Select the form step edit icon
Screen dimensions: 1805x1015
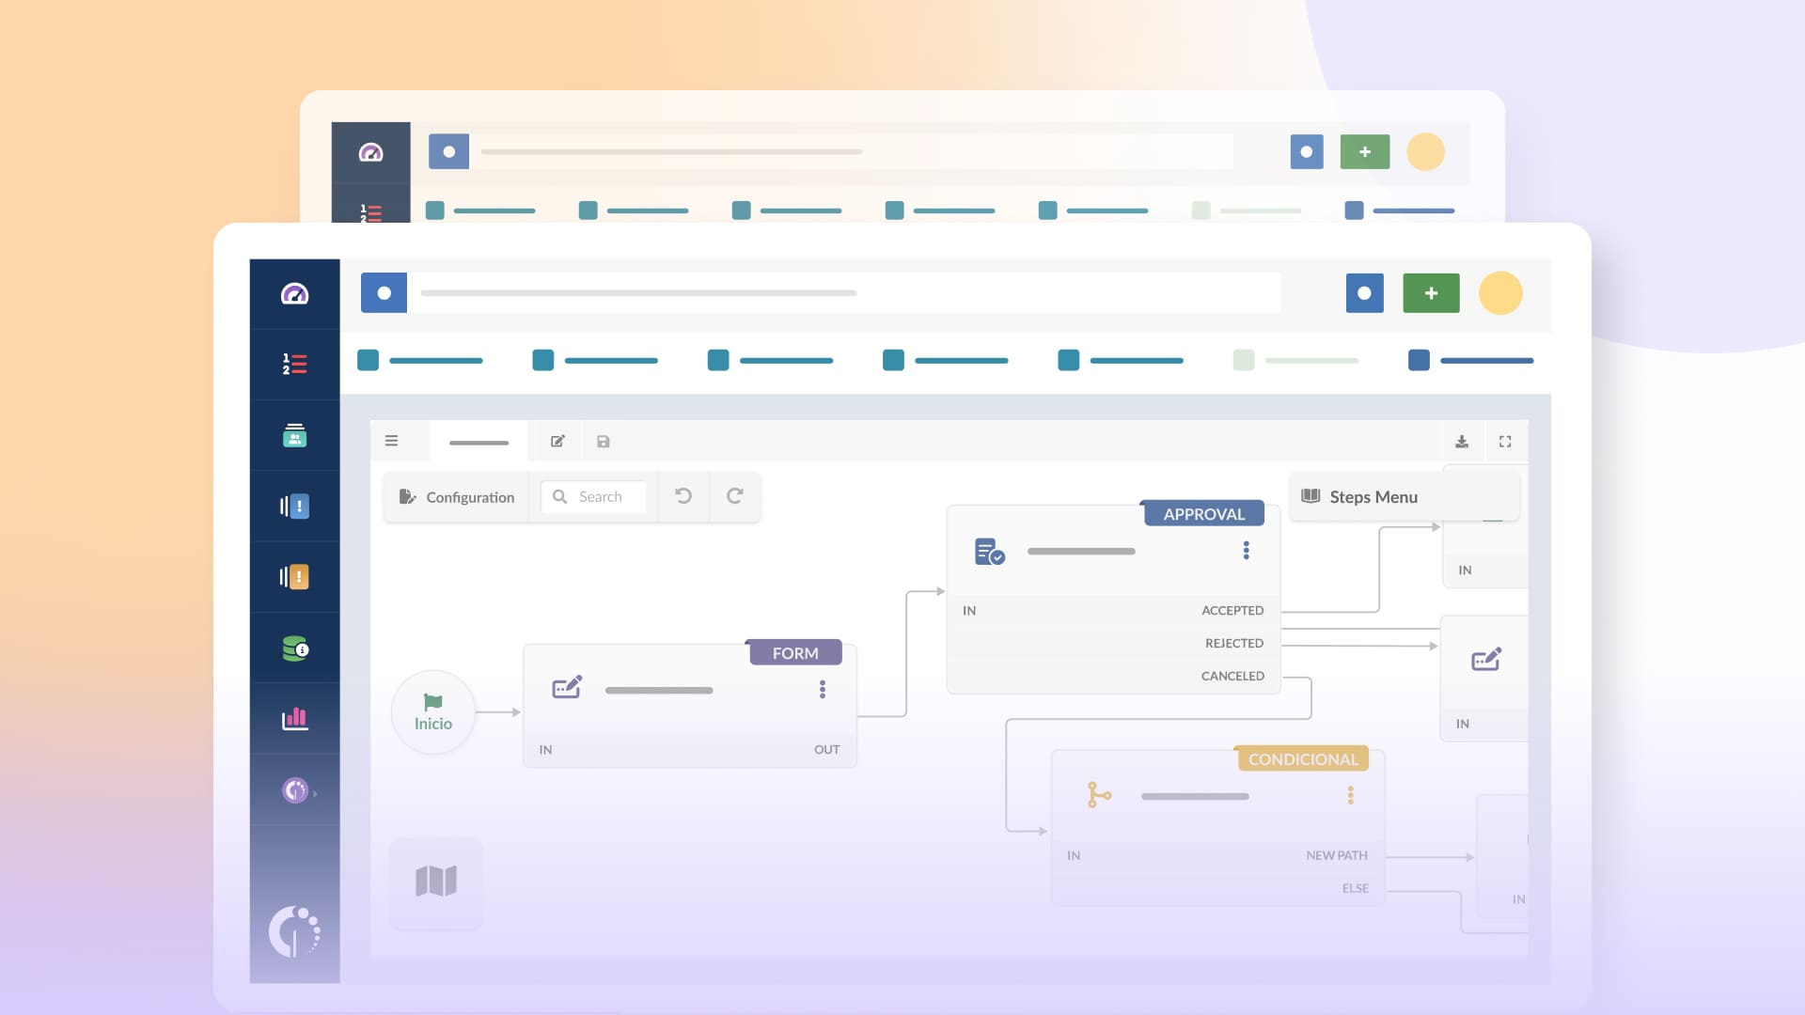pyautogui.click(x=565, y=688)
